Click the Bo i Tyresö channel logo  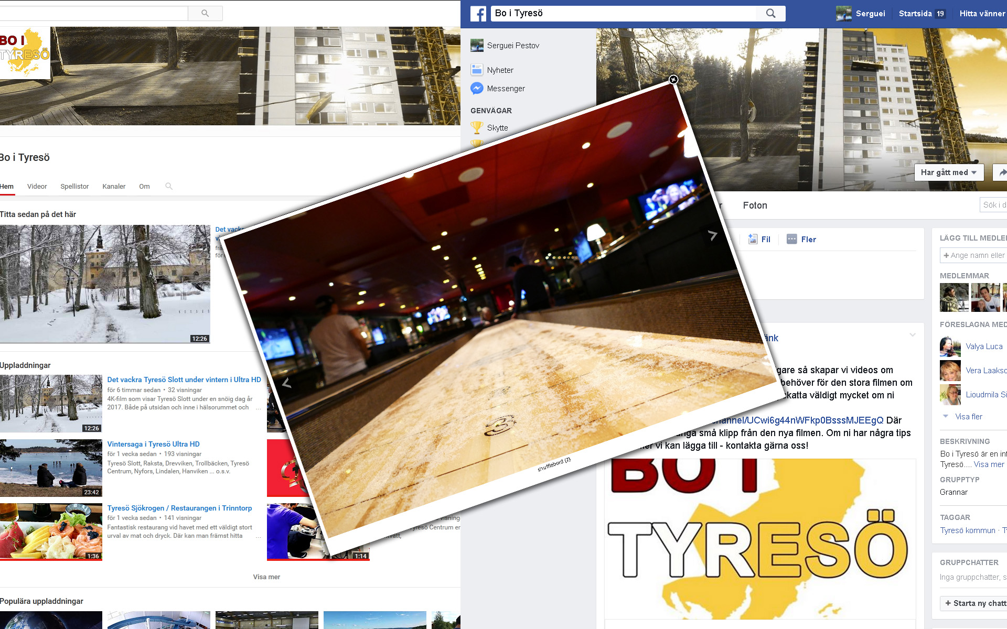[25, 52]
